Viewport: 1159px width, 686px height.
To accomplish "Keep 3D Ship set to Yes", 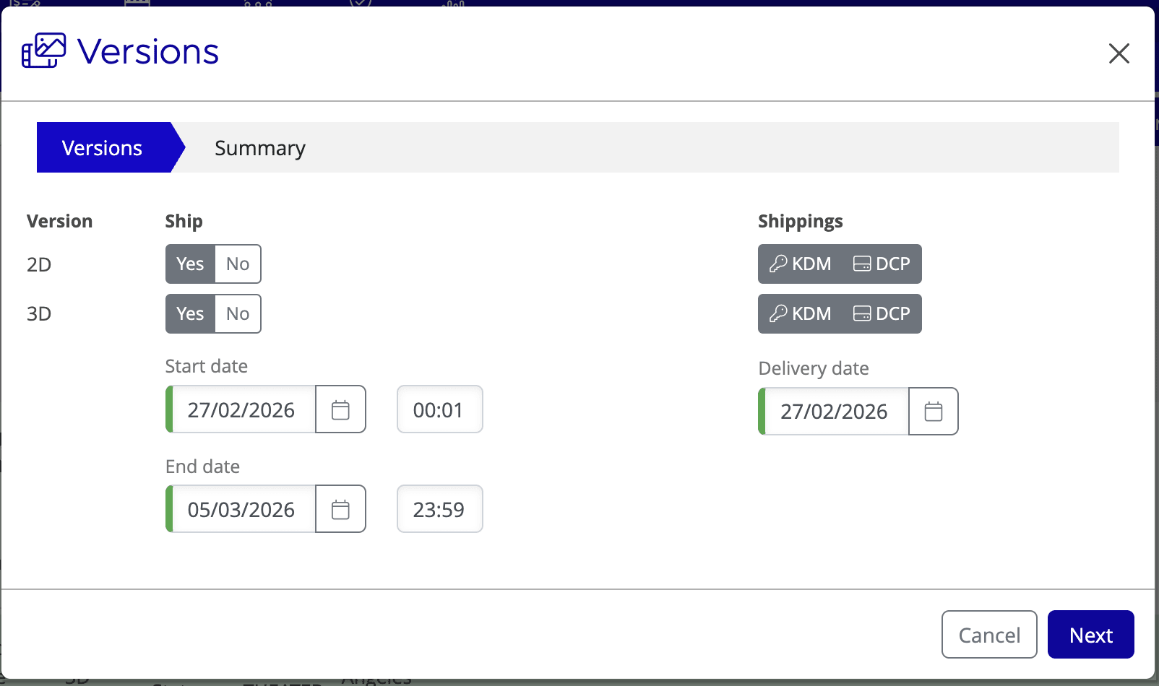I will (x=189, y=313).
